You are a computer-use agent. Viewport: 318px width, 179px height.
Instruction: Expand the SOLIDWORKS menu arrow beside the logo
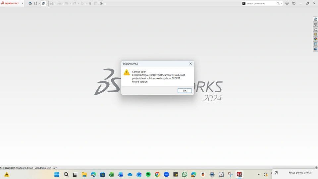pyautogui.click(x=23, y=3)
